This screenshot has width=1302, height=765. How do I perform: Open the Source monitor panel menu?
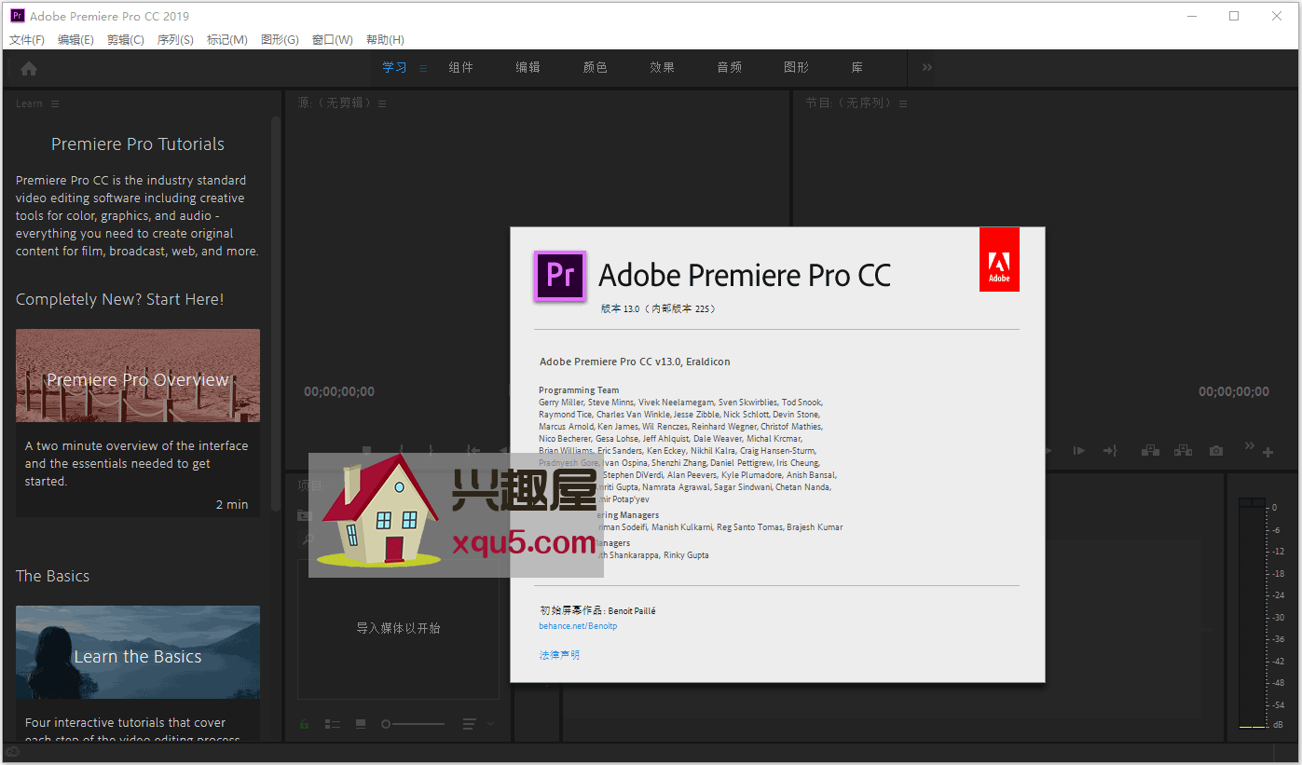point(382,103)
